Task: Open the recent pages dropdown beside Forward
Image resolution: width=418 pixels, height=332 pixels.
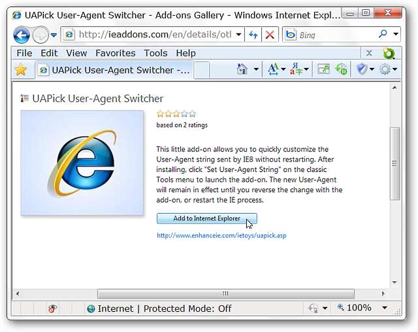Action: click(54, 35)
